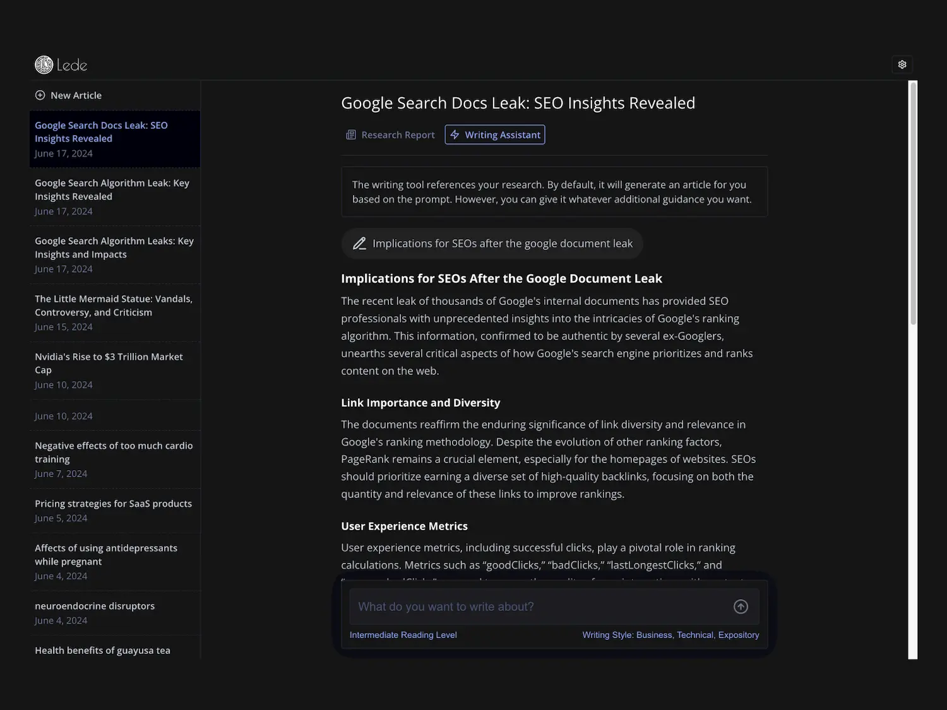The height and width of the screenshot is (710, 947).
Task: Open Writing Style: Business, Technical, Expository
Action: click(x=670, y=635)
